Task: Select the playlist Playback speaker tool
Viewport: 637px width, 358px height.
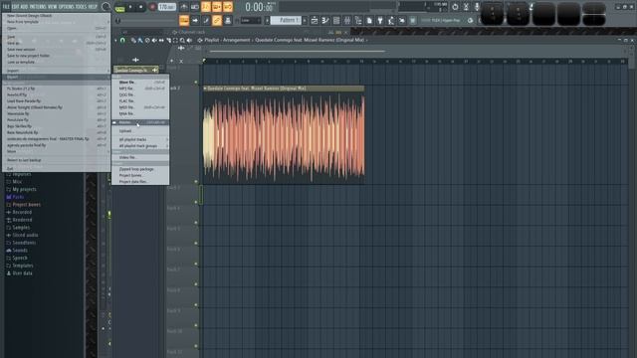Action: click(189, 40)
